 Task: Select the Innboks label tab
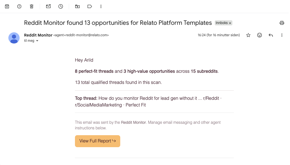(x=222, y=23)
